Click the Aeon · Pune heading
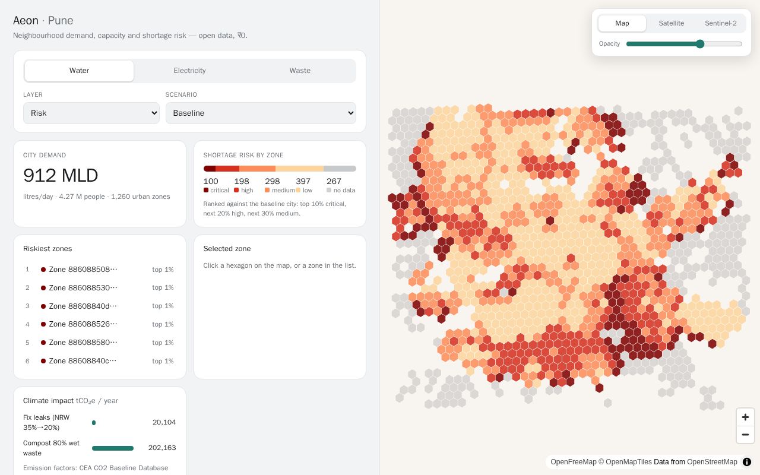This screenshot has width=760, height=475. pos(43,21)
